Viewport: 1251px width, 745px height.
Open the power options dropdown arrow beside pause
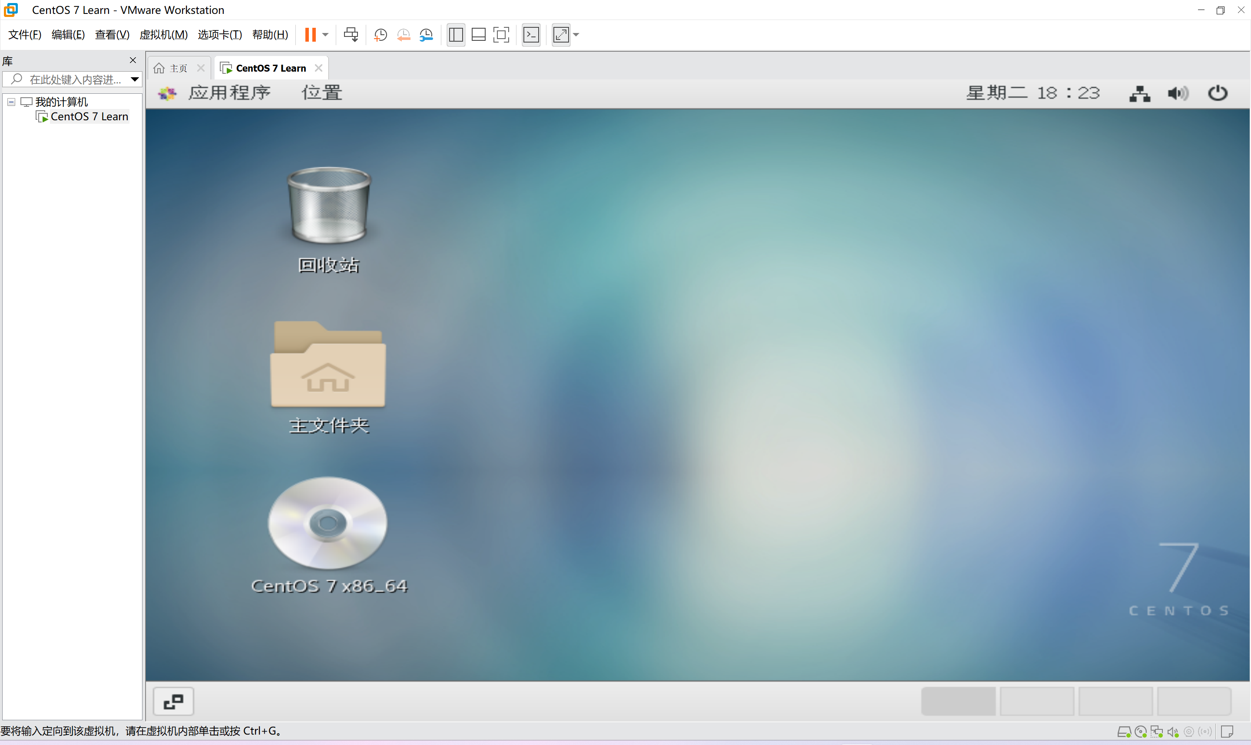(325, 35)
